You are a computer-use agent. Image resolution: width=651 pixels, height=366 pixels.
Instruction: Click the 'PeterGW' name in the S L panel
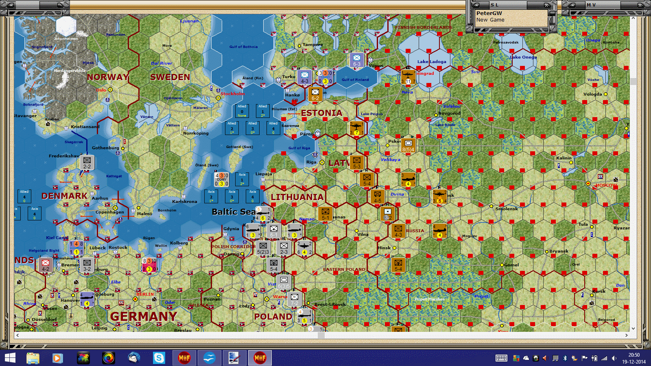(489, 13)
